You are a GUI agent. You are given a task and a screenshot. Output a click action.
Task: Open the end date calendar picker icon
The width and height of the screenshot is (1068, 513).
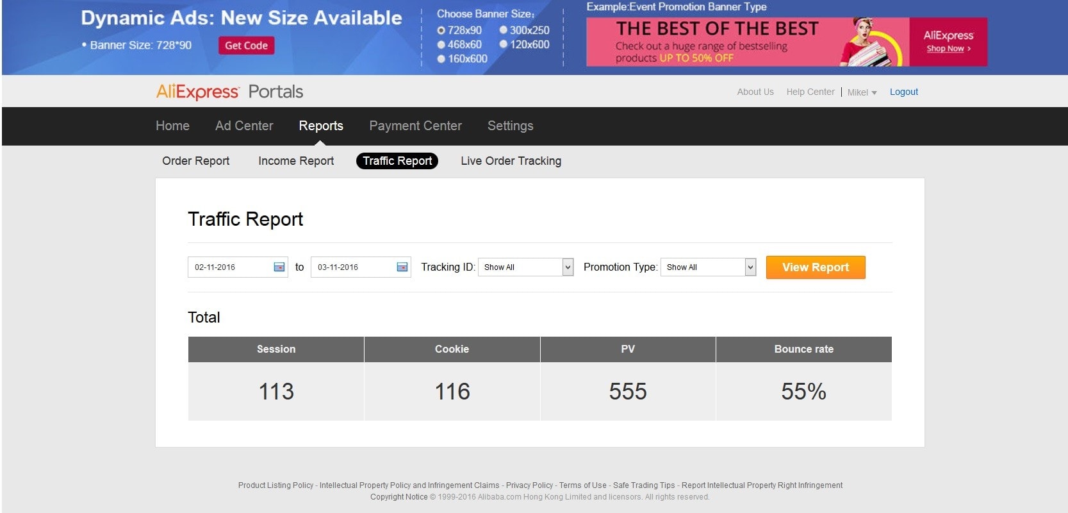pyautogui.click(x=402, y=267)
